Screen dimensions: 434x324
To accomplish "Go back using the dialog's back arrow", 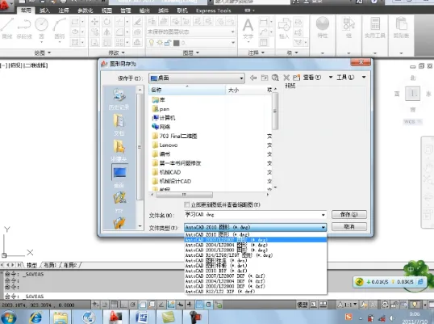I will (253, 78).
